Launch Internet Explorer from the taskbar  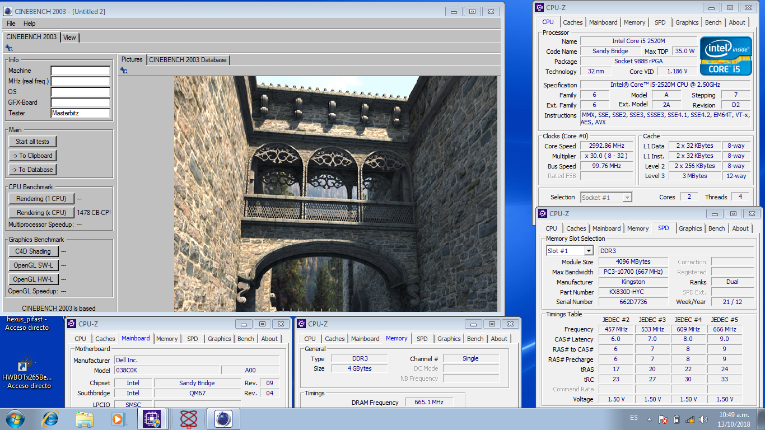tap(50, 419)
